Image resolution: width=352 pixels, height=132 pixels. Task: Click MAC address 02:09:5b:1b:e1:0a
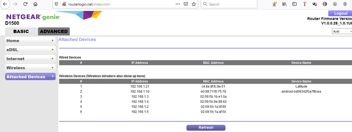(213, 97)
